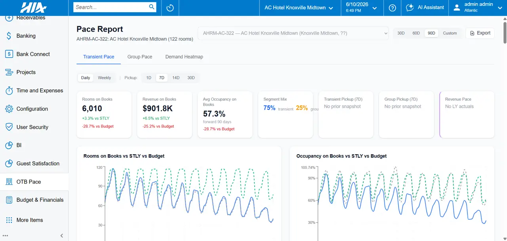This screenshot has width=507, height=241.
Task: Click the OTB Pace building icon
Action: coord(9,182)
